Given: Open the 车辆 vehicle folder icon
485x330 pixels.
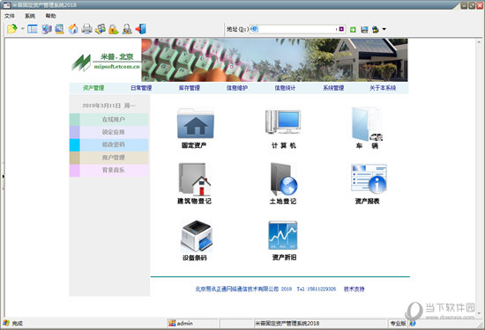Looking at the screenshot, I should (368, 124).
